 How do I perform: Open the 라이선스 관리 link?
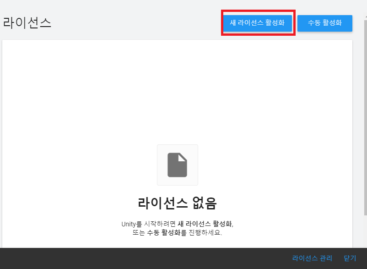pos(312,258)
